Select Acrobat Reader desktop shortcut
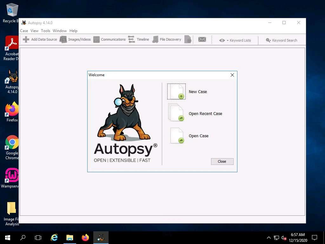325x244 pixels. pos(11,48)
